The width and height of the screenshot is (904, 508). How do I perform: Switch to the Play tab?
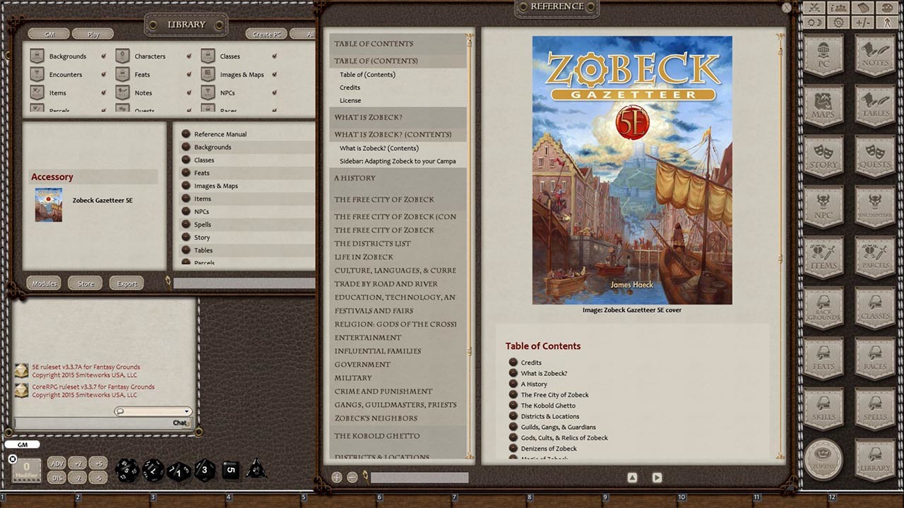[x=93, y=33]
